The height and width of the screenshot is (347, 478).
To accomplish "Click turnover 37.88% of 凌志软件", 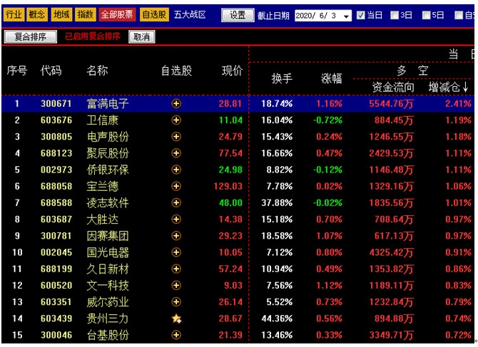I will point(277,203).
